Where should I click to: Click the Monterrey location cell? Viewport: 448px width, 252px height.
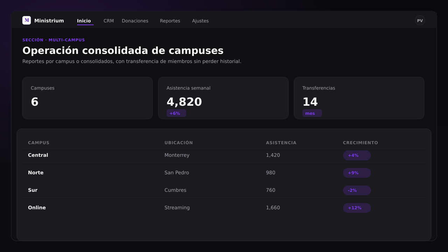[x=177, y=155]
